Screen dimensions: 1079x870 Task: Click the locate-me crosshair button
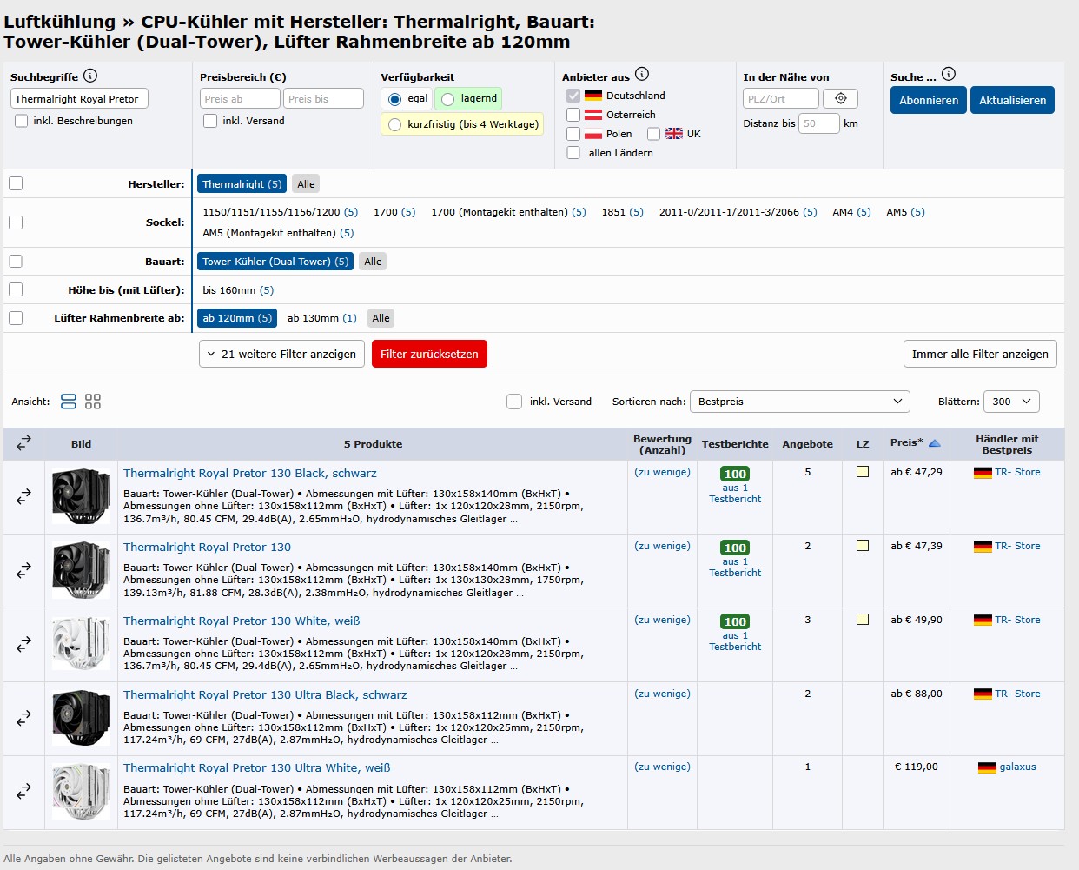click(x=840, y=99)
